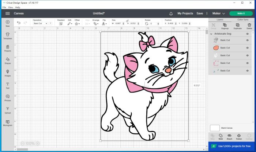
Task: Click the New project icon
Action: 8,22
